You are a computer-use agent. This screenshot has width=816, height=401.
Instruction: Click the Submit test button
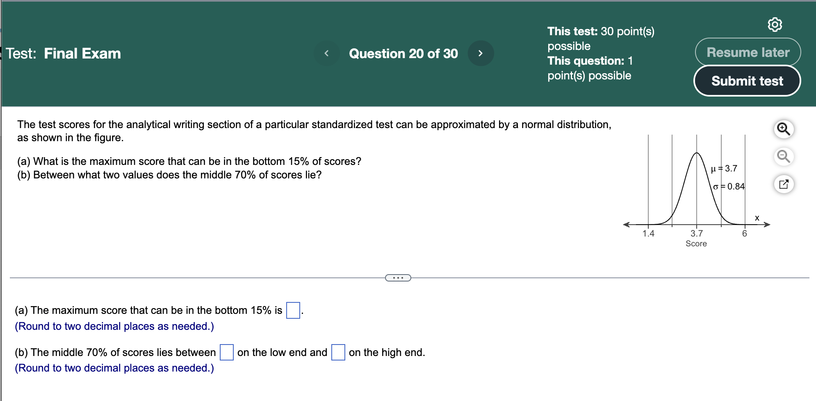(747, 81)
